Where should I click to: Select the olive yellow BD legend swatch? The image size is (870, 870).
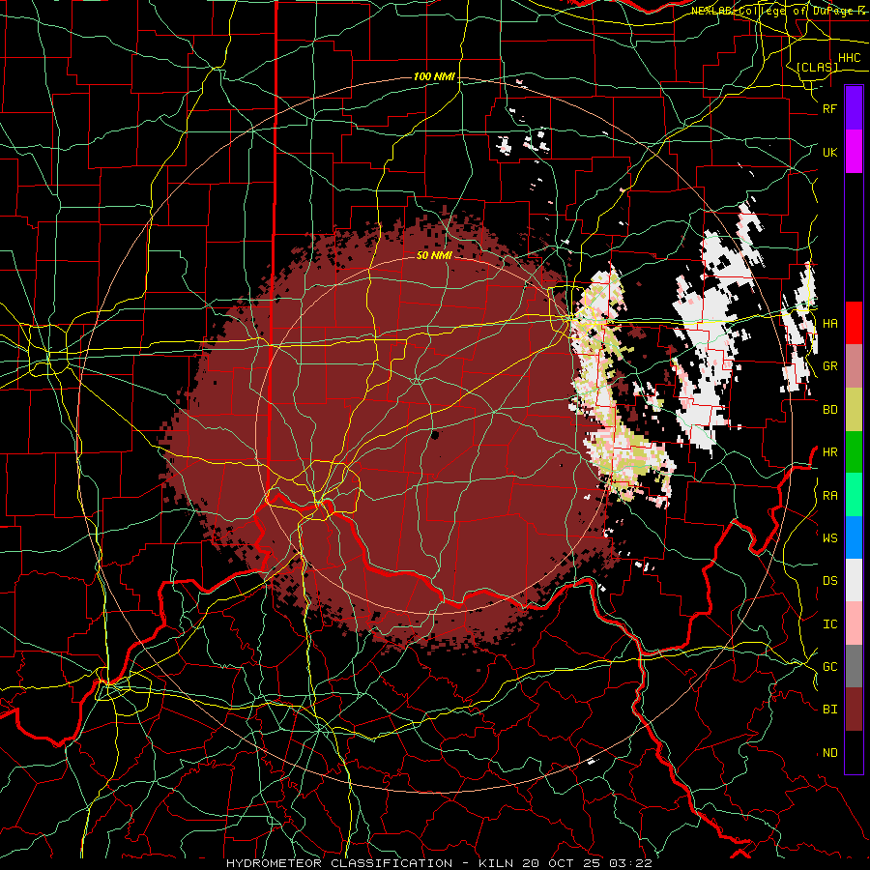tap(854, 409)
